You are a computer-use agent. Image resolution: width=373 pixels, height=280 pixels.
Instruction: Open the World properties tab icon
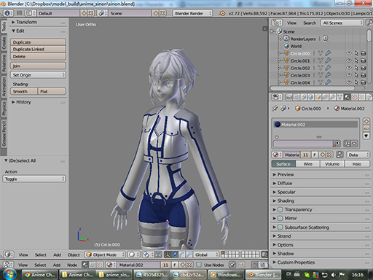pyautogui.click(x=311, y=98)
